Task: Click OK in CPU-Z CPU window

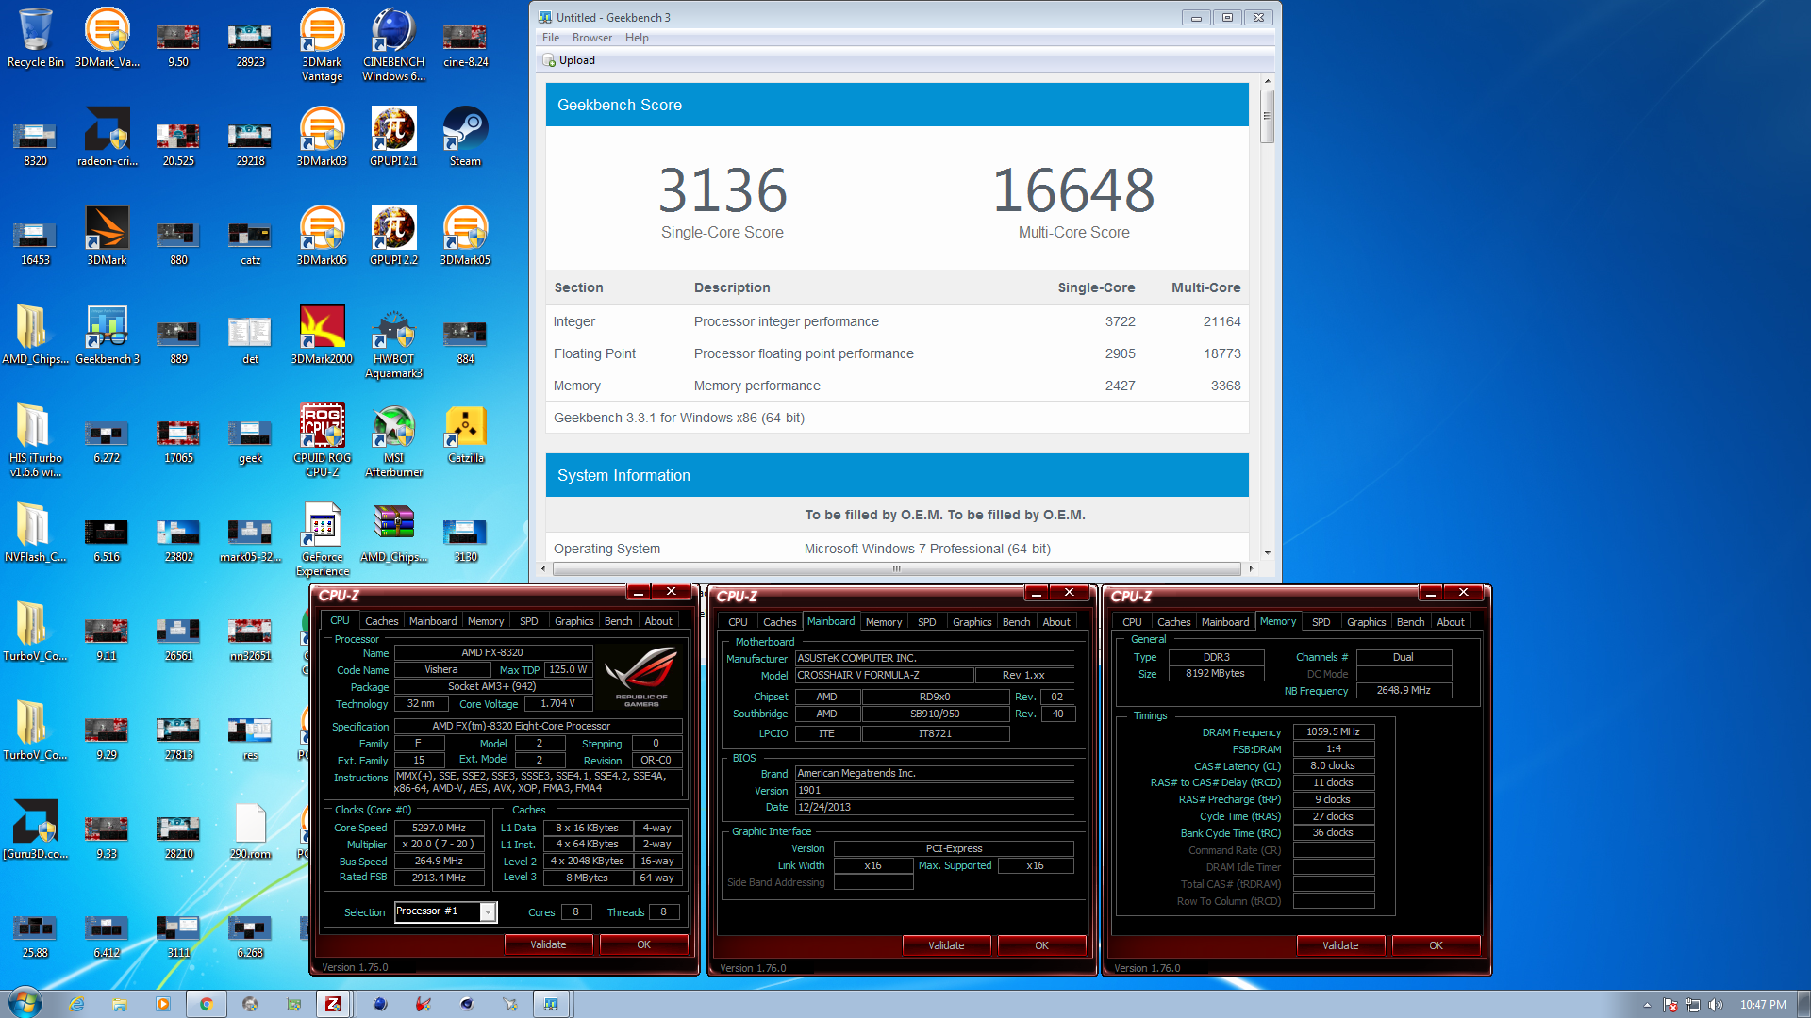Action: click(x=643, y=944)
